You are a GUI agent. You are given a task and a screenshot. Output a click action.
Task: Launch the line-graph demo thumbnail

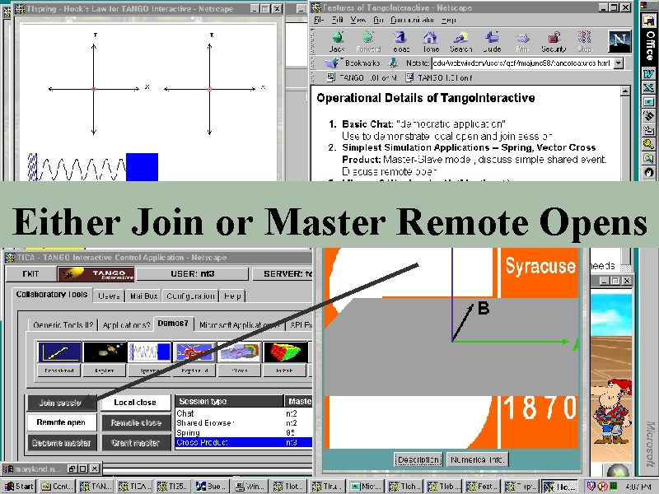pos(59,352)
